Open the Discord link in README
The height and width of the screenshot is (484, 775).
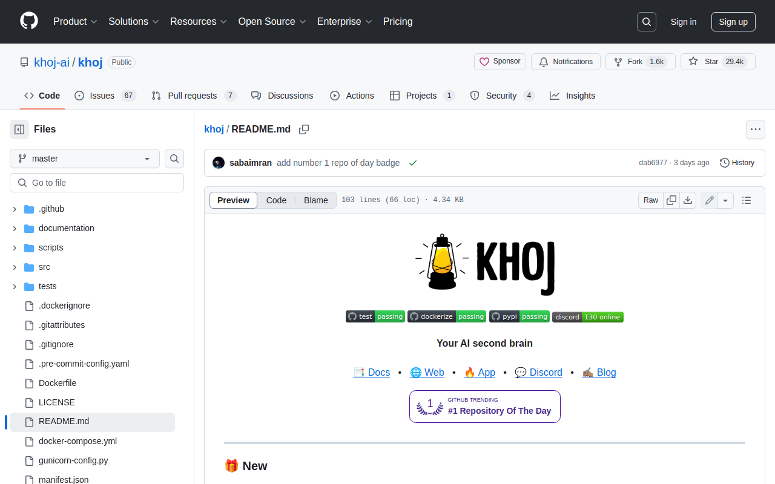pyautogui.click(x=538, y=373)
